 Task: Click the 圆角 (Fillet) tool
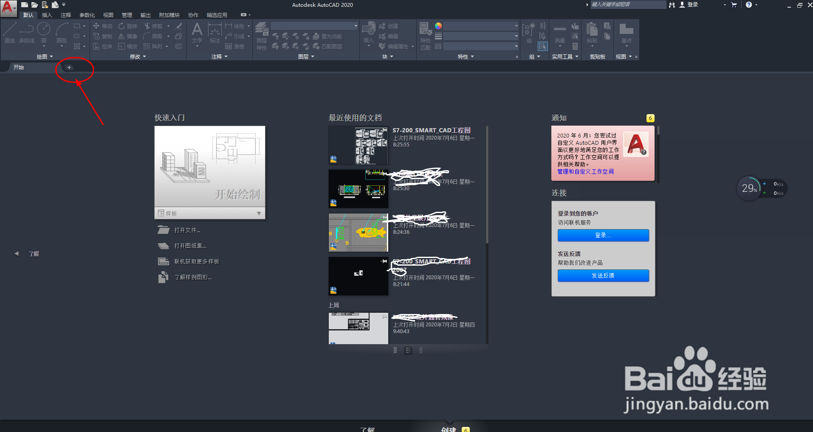pyautogui.click(x=153, y=36)
